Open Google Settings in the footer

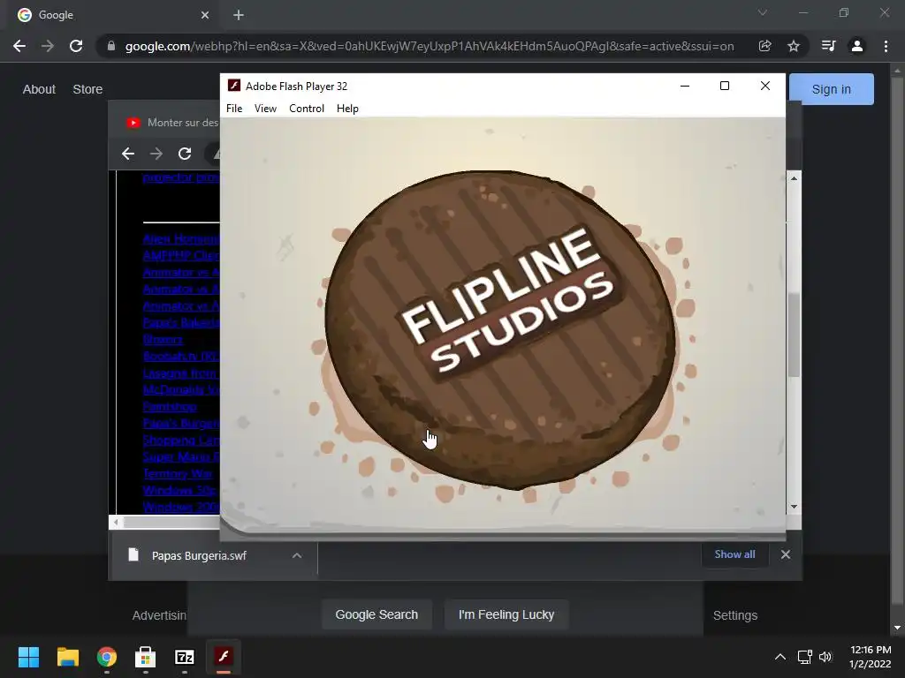(x=734, y=615)
